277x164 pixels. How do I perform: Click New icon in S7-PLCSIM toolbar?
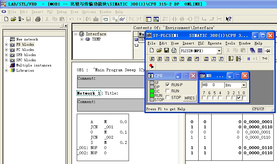point(152,51)
